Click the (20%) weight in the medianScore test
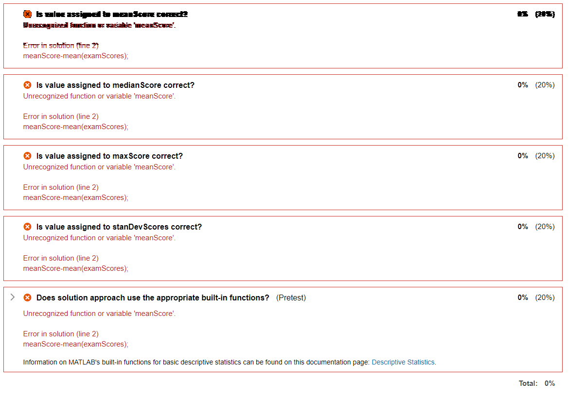 point(545,85)
